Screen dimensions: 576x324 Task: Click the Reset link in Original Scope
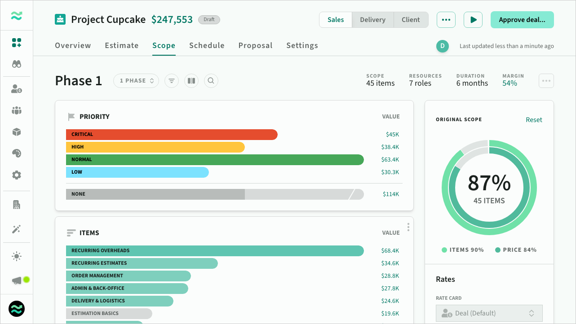pyautogui.click(x=534, y=120)
